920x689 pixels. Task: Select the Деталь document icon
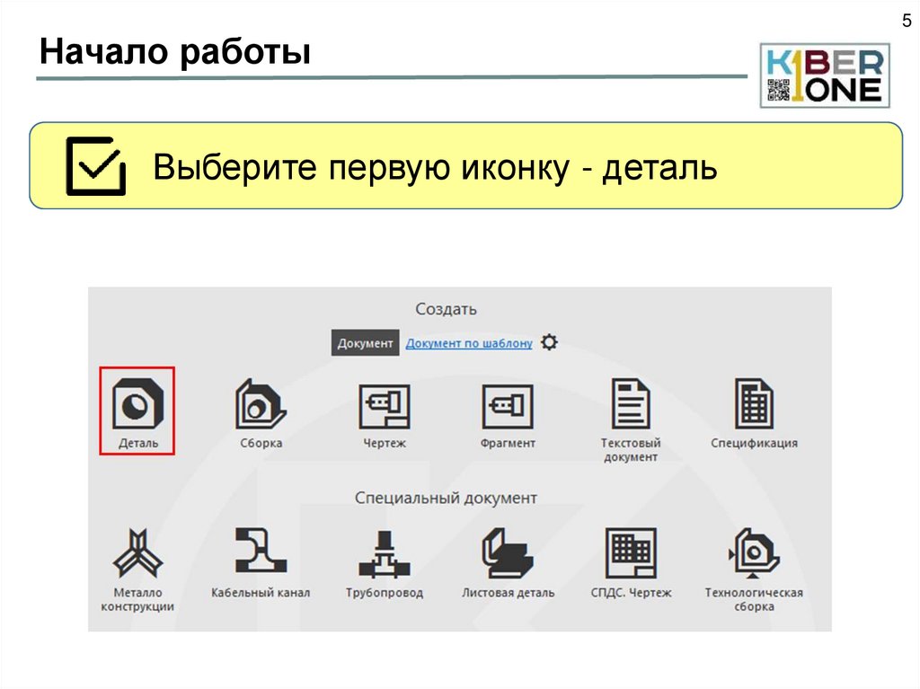coord(137,404)
